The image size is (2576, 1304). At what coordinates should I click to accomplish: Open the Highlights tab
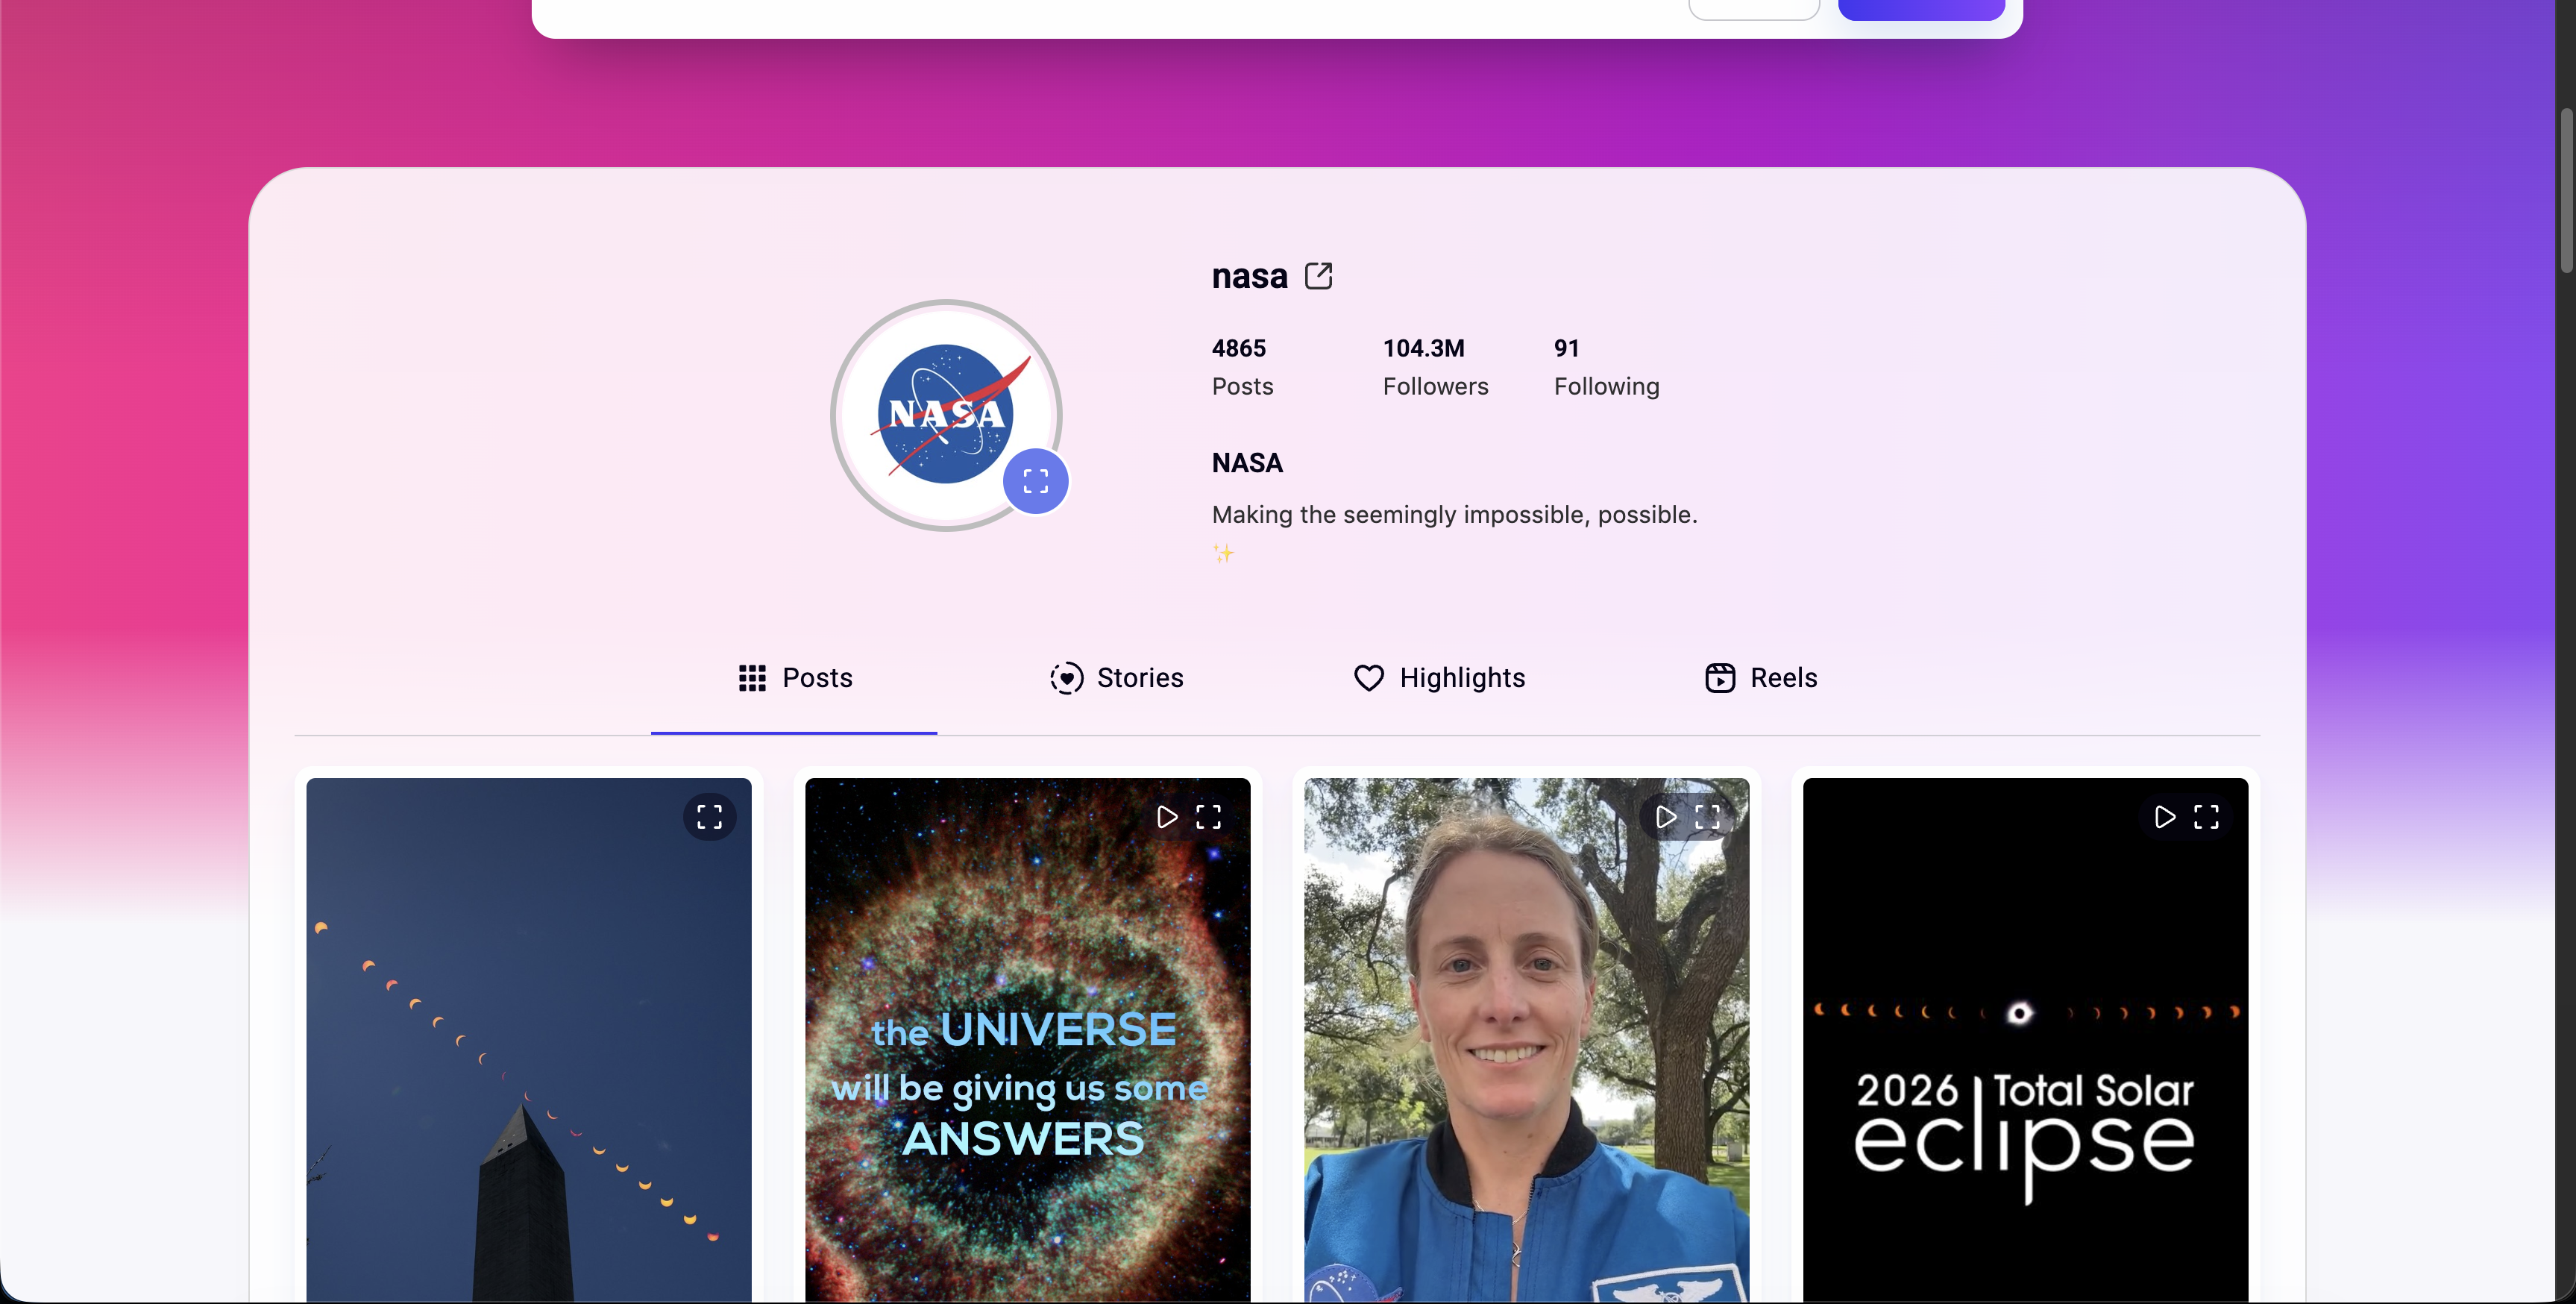[1439, 678]
